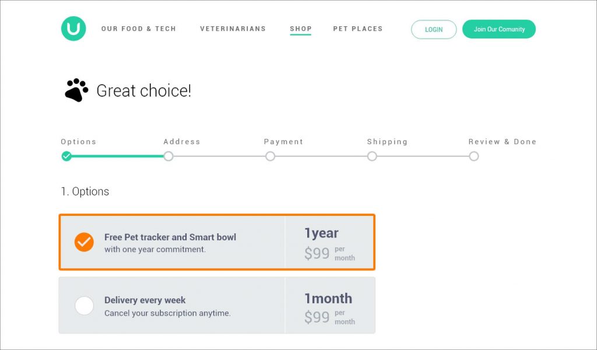Collapse the Options section heading

(x=86, y=191)
